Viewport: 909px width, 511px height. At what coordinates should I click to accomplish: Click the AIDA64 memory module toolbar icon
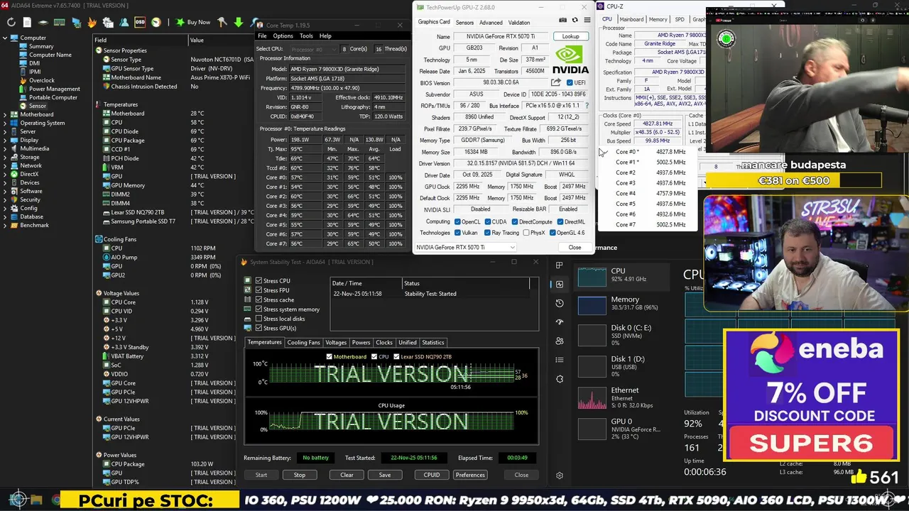60,23
